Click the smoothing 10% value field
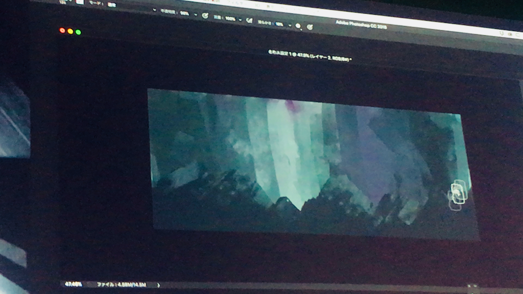Screen dimensions: 523x294 279,24
